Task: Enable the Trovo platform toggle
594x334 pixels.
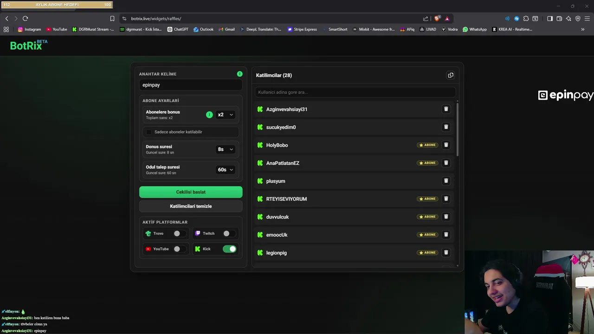Action: tap(179, 233)
